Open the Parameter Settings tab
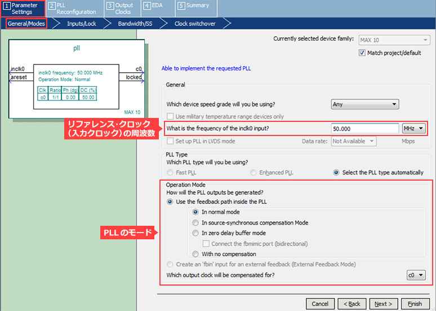This screenshot has height=311, width=436. click(x=23, y=8)
